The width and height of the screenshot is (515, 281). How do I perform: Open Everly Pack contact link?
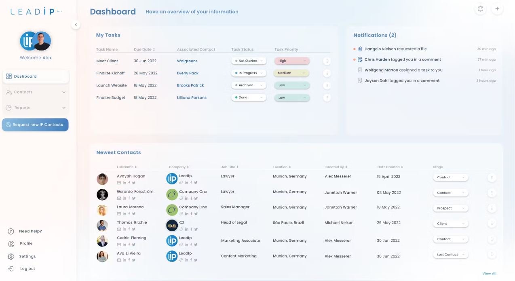click(188, 73)
